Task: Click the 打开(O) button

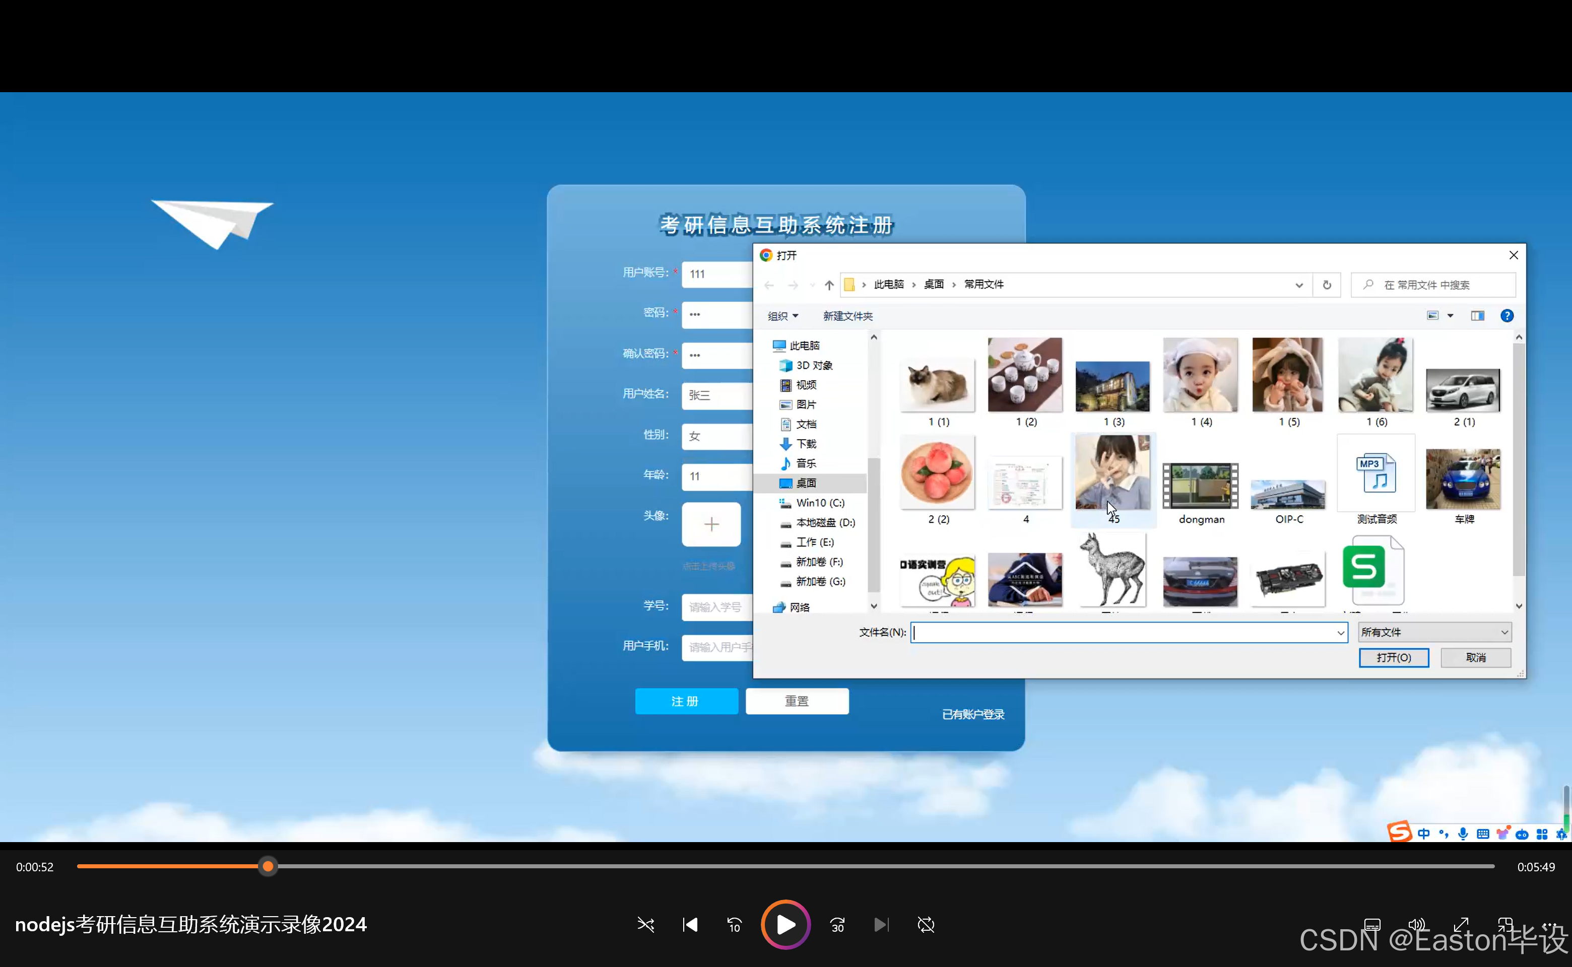Action: point(1394,657)
